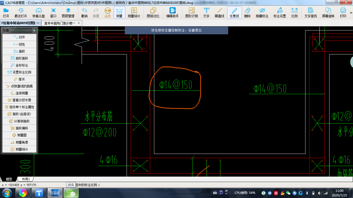This screenshot has height=198, width=353.
Task: Click the 窗口 window tool
Action: [x=53, y=13]
